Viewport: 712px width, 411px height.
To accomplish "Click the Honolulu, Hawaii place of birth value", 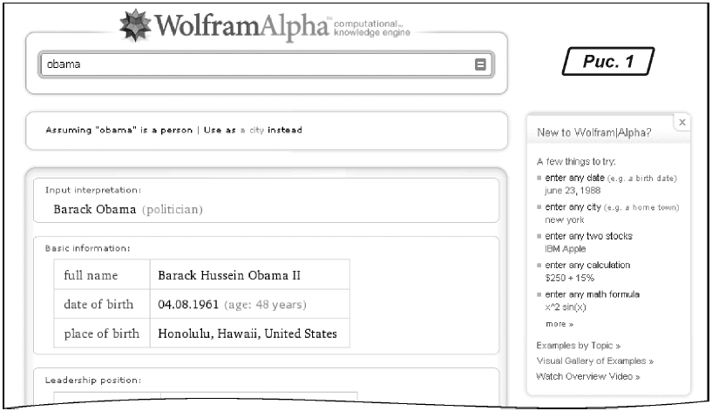I will tap(247, 334).
